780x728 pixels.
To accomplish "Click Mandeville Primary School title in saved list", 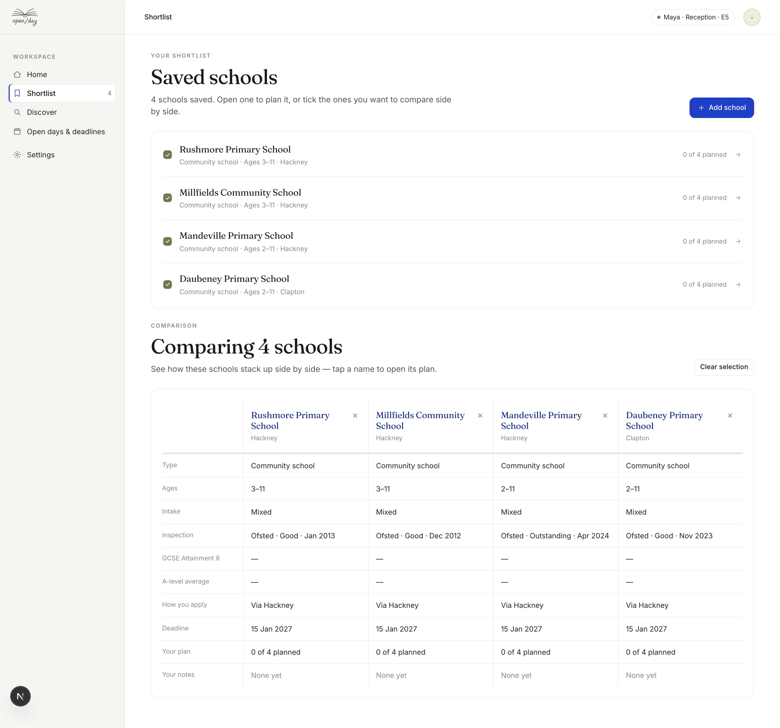I will (x=236, y=236).
